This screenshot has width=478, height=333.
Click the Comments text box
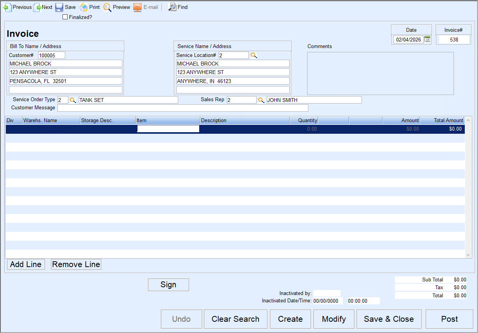click(381, 73)
